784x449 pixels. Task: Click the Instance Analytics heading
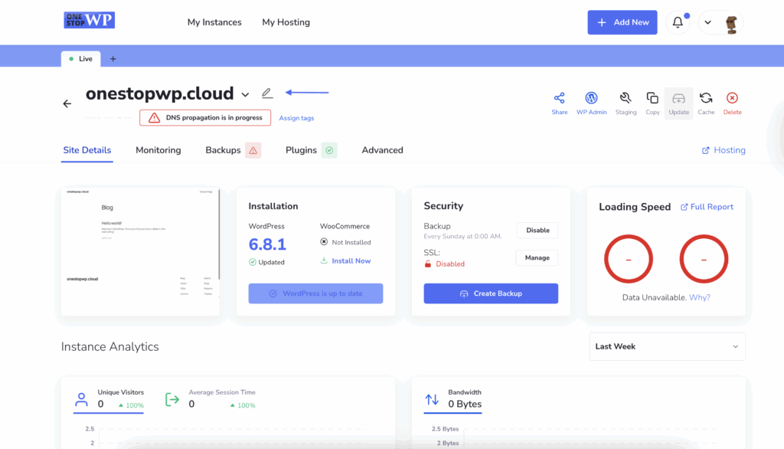110,346
